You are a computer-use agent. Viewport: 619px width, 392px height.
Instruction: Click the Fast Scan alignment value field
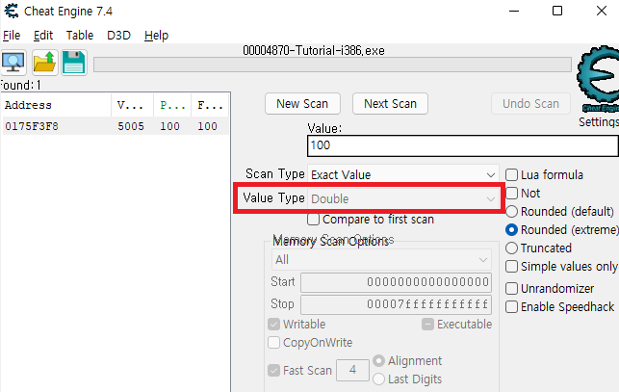point(352,370)
